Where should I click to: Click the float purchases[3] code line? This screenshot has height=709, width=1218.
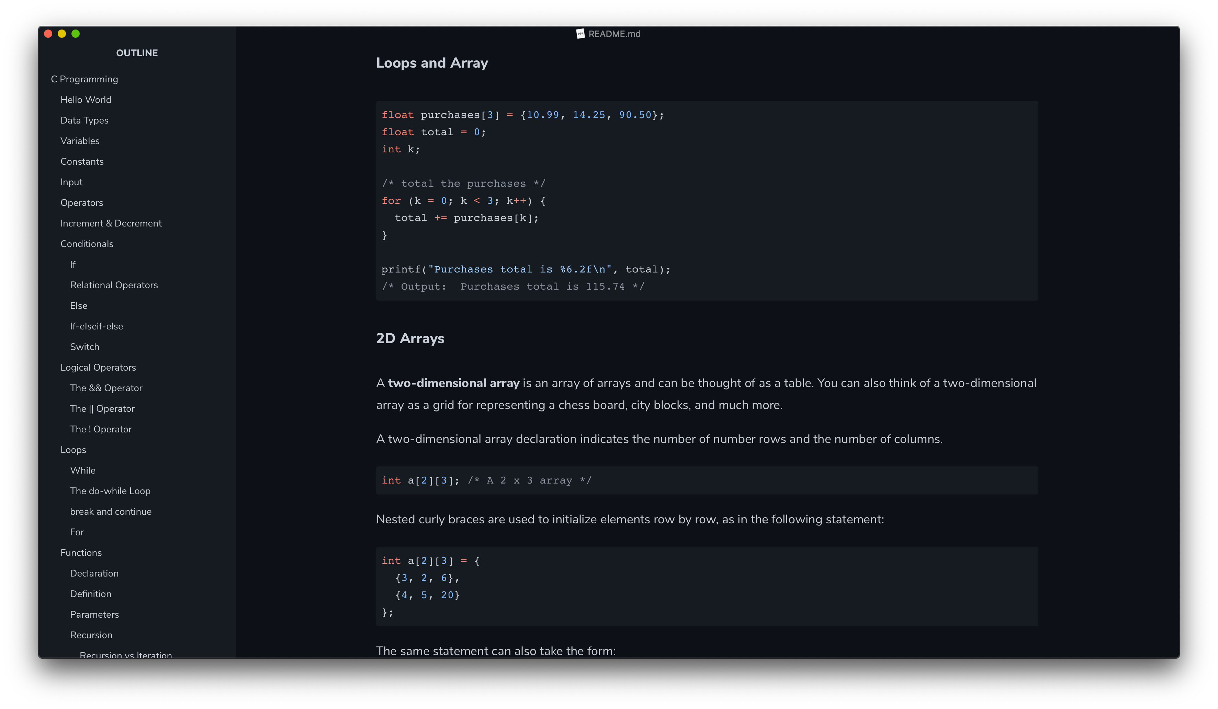(522, 115)
